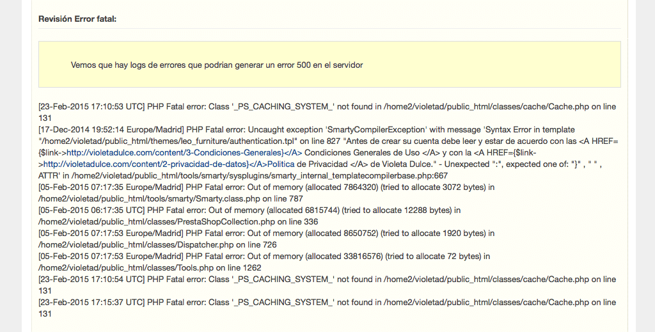
Task: Click the 'allocated 8650752' out of memory text
Action: [x=342, y=233]
